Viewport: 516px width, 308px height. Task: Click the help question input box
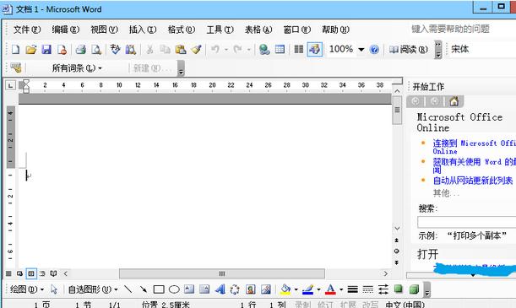(x=462, y=30)
